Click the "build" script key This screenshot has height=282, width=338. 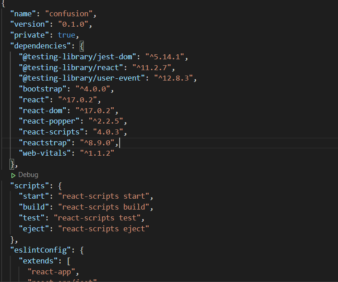point(34,207)
